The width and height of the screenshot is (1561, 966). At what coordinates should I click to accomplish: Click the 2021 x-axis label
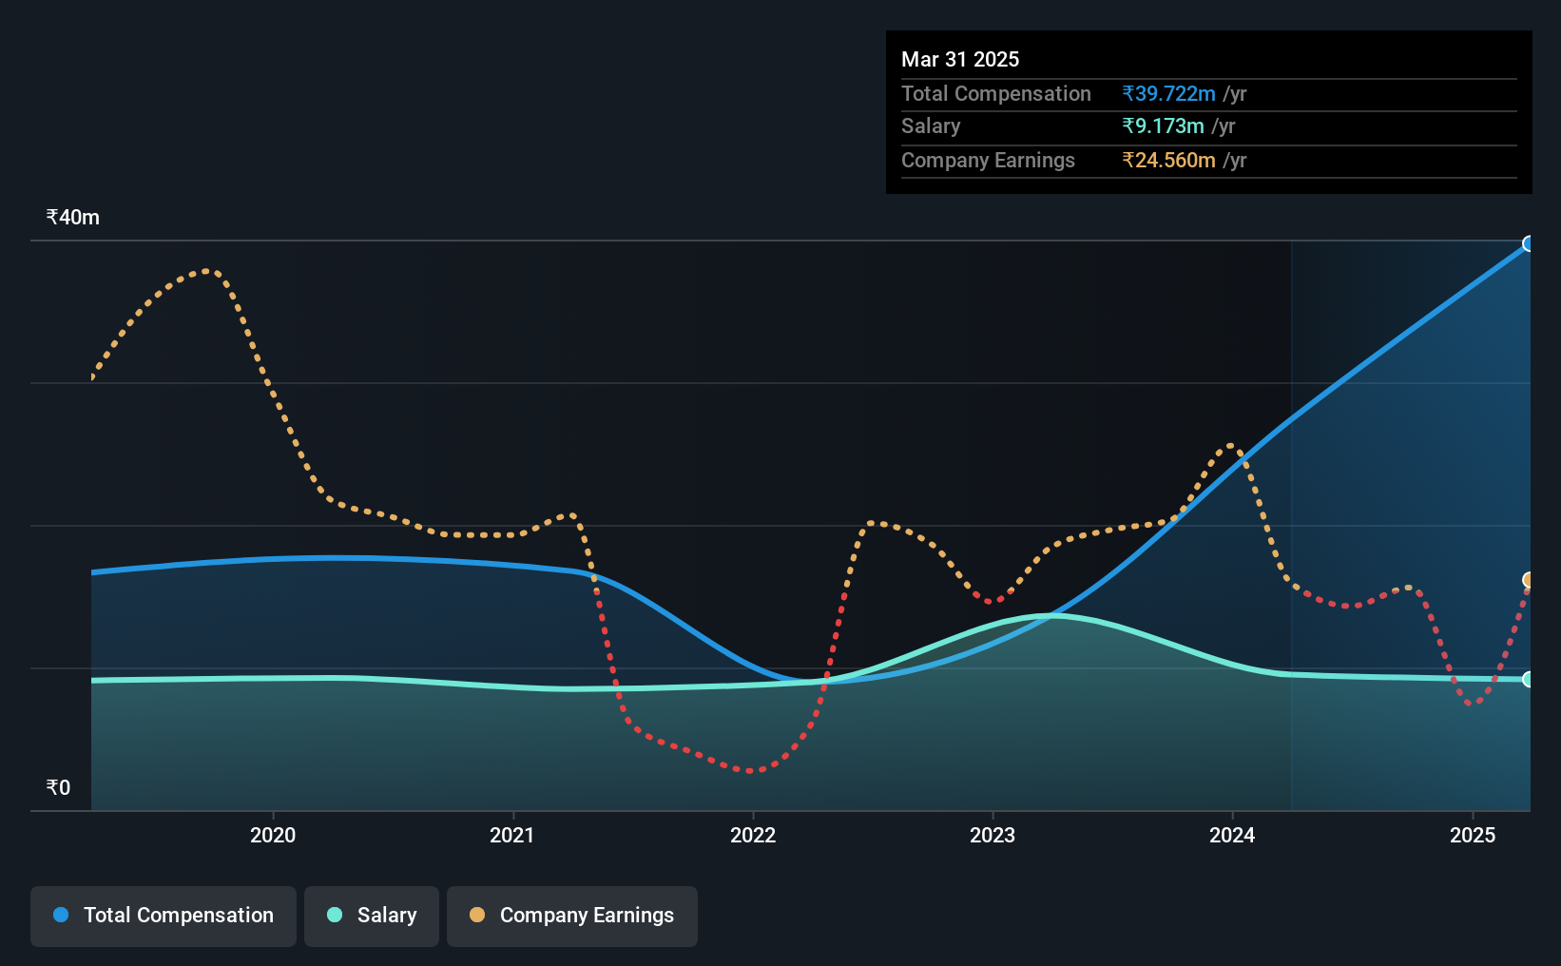point(512,835)
